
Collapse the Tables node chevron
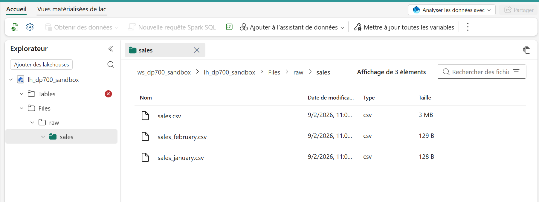click(22, 94)
